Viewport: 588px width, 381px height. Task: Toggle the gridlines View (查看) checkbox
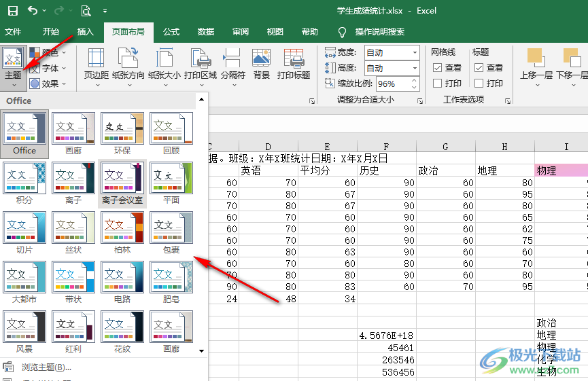(438, 68)
